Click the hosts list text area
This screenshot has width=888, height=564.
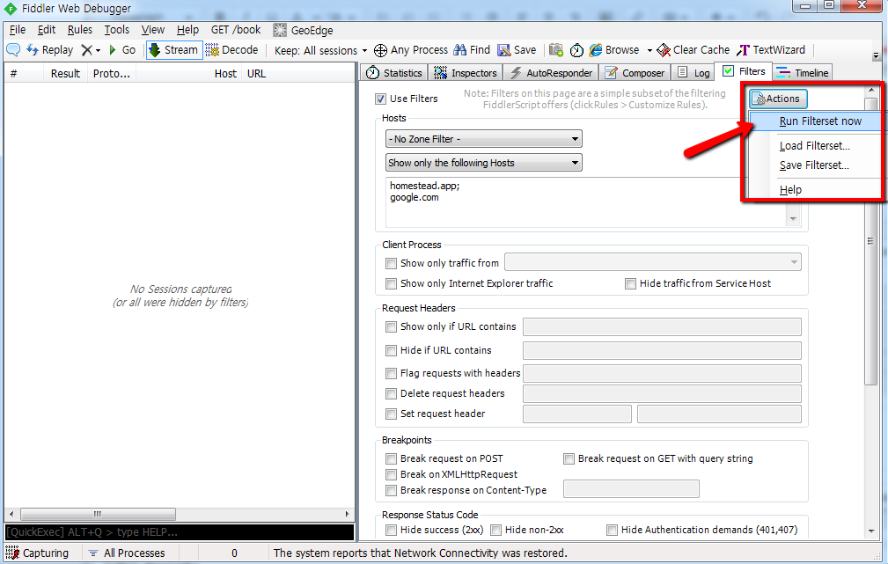[586, 202]
